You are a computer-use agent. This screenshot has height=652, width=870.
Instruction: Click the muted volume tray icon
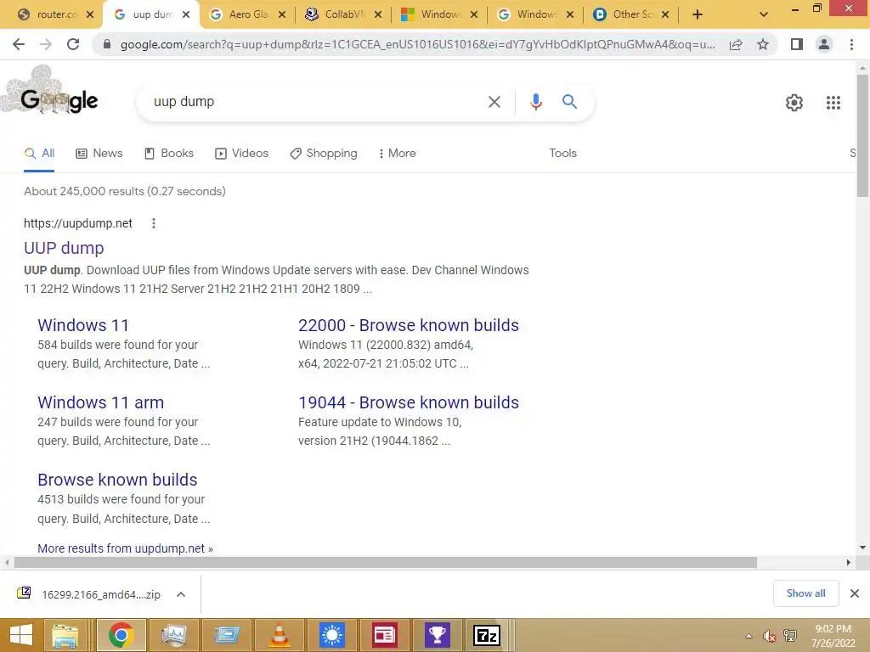pos(769,636)
